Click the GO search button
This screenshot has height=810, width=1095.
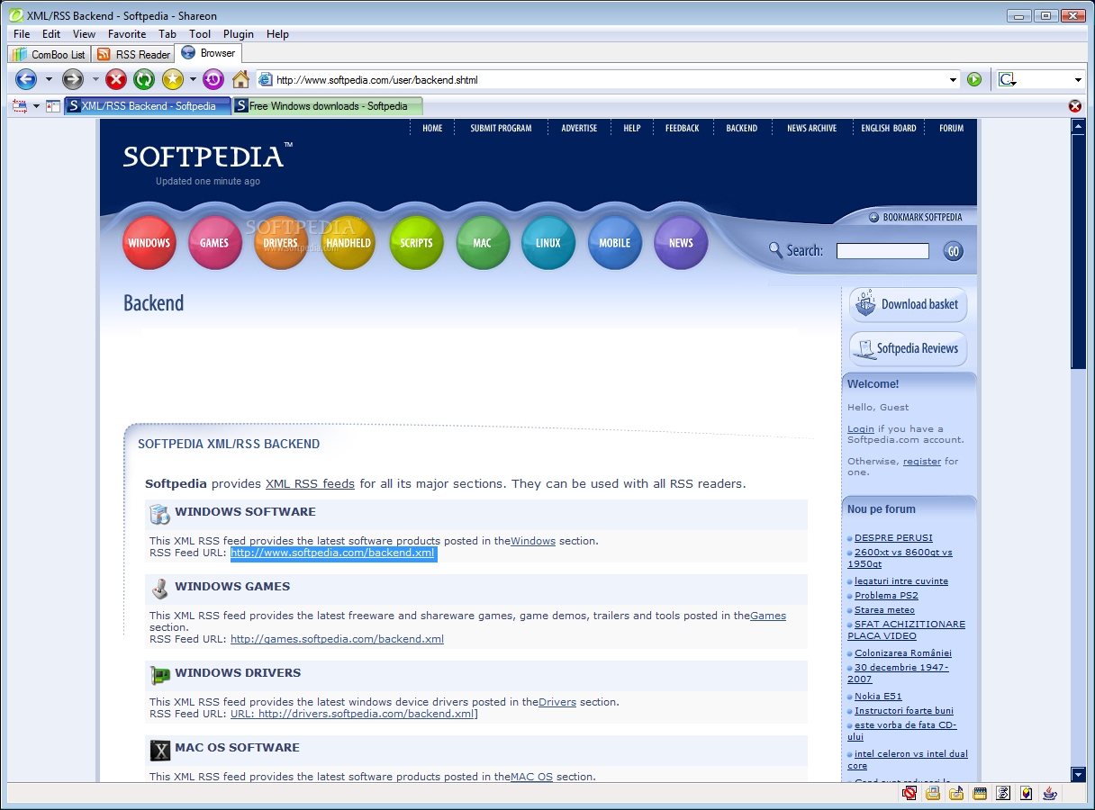click(954, 251)
